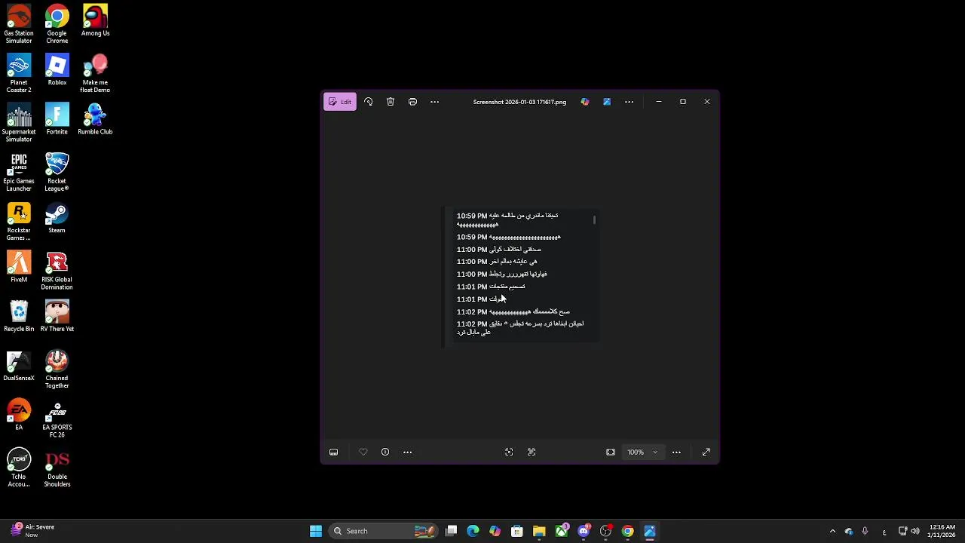965x543 pixels.
Task: Launch Among Us from desktop
Action: click(95, 20)
